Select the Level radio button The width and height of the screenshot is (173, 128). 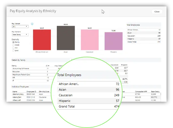click(x=13, y=51)
